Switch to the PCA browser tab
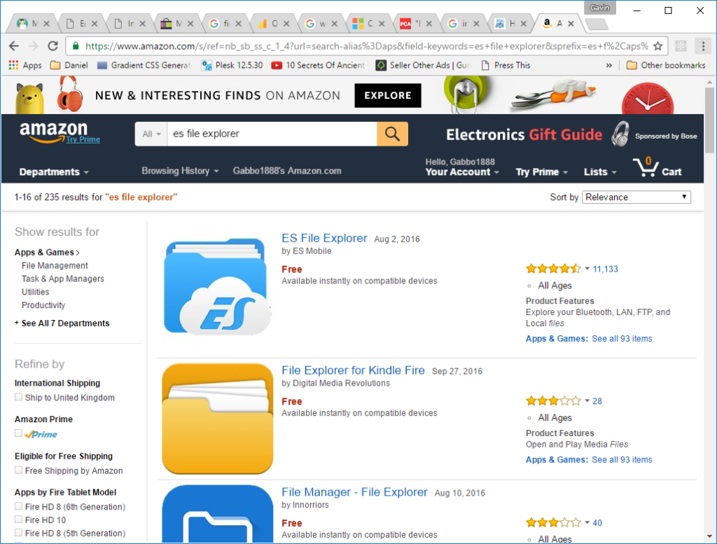The height and width of the screenshot is (544, 717). tap(415, 24)
